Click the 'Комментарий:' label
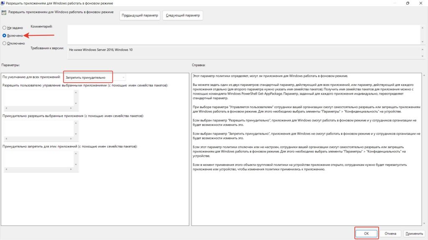Screen dimensions: 428x240 (41, 26)
